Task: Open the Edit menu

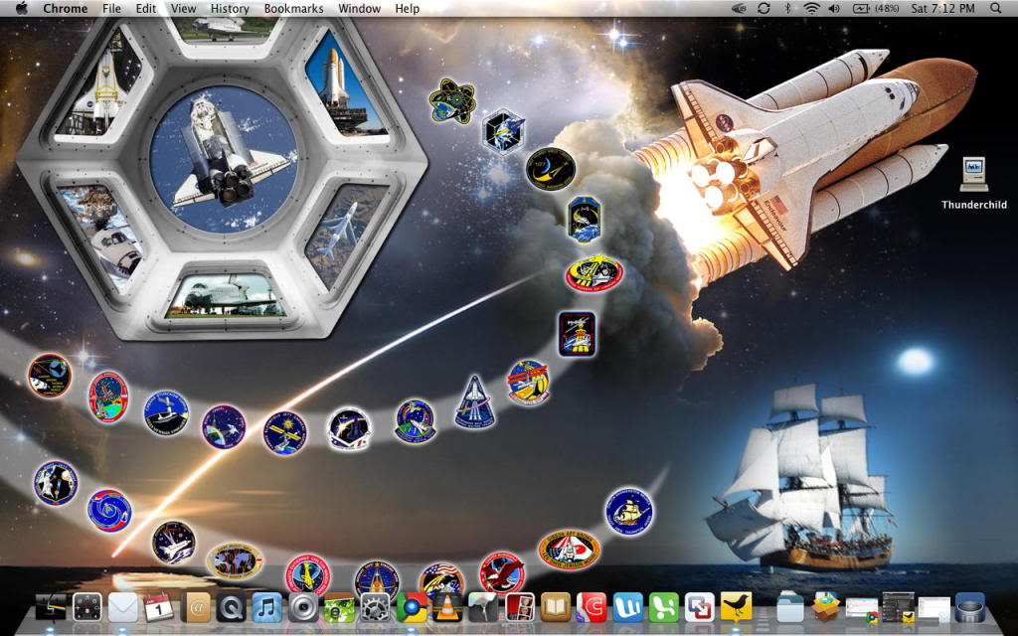Action: (x=145, y=8)
